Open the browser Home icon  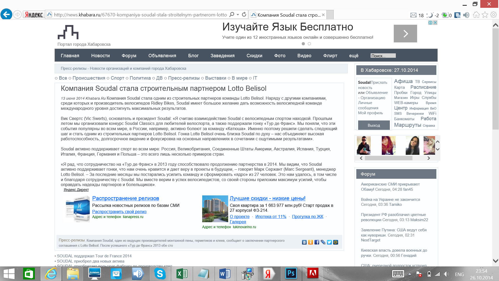pos(476,15)
